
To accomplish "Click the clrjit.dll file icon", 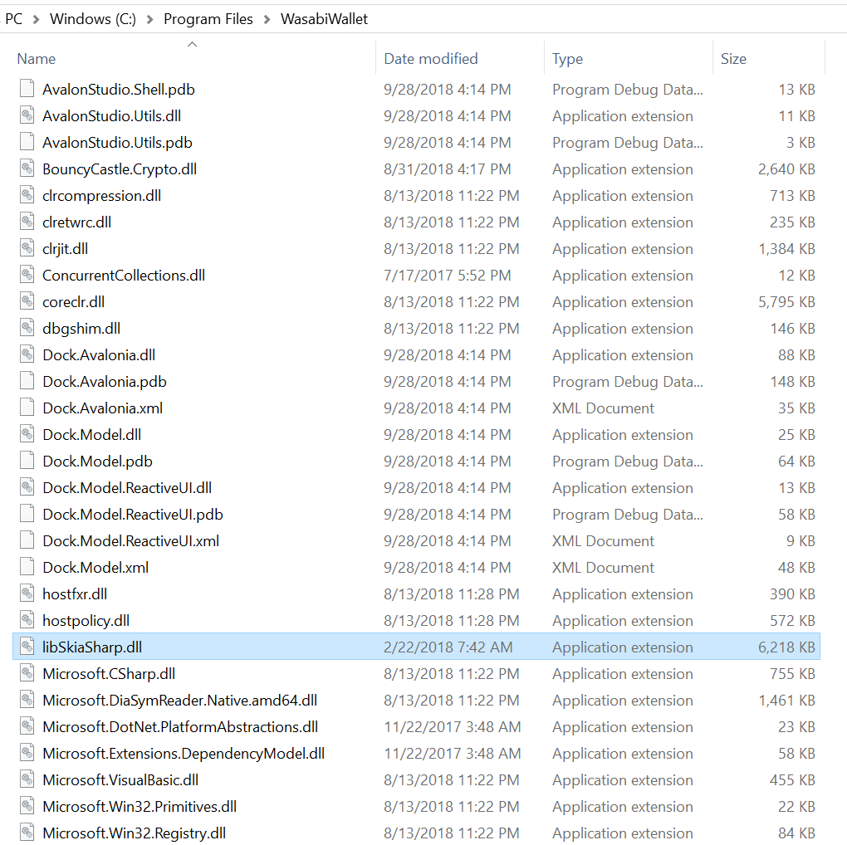I will coord(27,248).
